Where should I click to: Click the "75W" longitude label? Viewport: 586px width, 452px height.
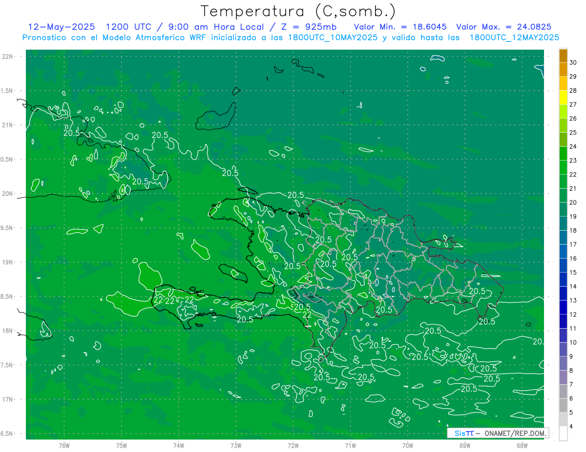pos(121,445)
